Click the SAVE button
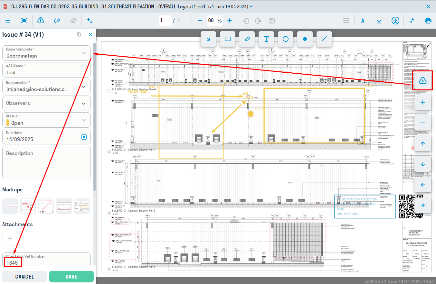Image resolution: width=436 pixels, height=284 pixels. pos(71,277)
